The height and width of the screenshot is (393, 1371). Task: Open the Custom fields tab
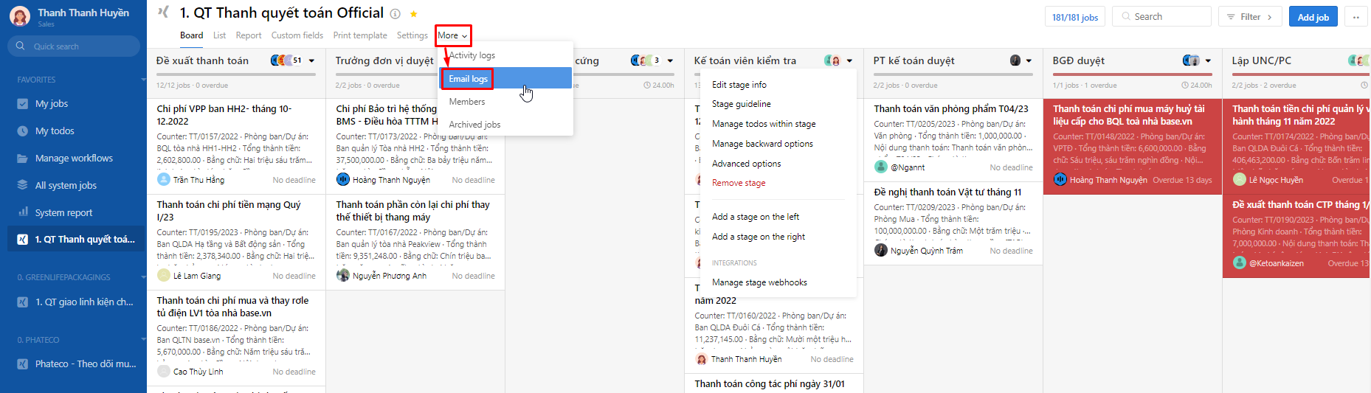pos(297,35)
